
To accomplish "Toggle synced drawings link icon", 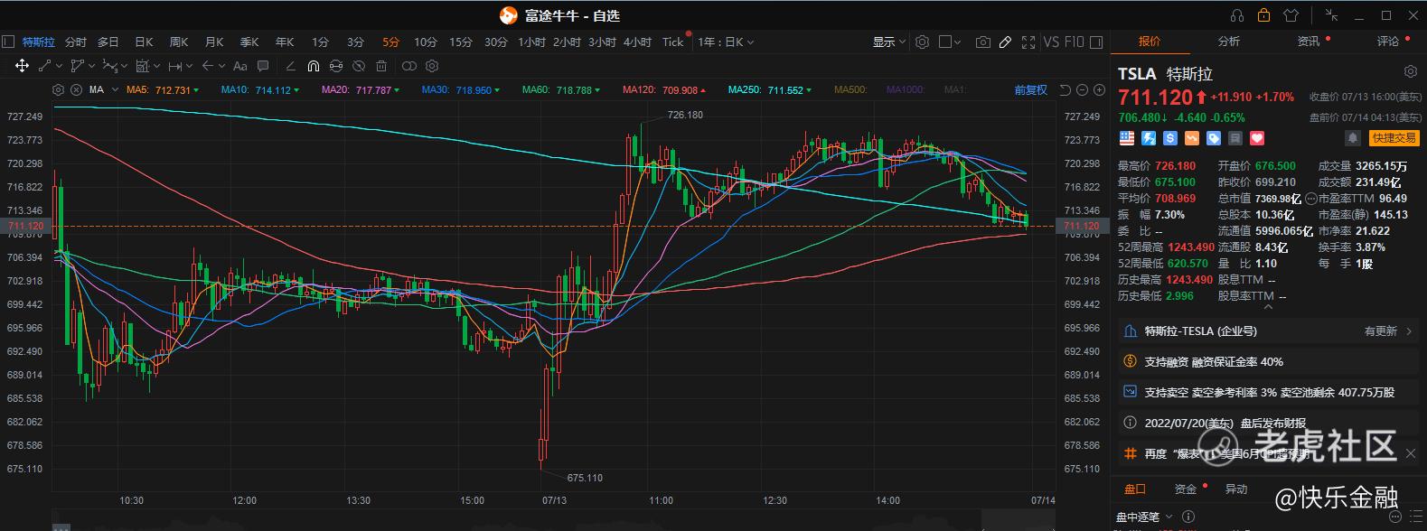I will coord(336,66).
